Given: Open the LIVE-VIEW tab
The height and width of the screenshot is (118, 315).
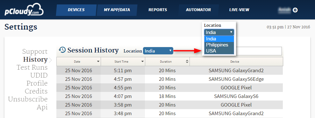Looking at the screenshot, I should pyautogui.click(x=239, y=10).
